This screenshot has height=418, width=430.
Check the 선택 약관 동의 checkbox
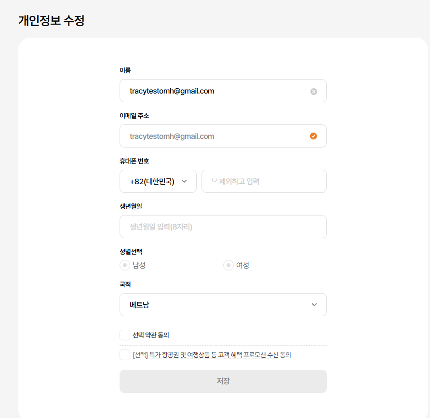point(125,335)
